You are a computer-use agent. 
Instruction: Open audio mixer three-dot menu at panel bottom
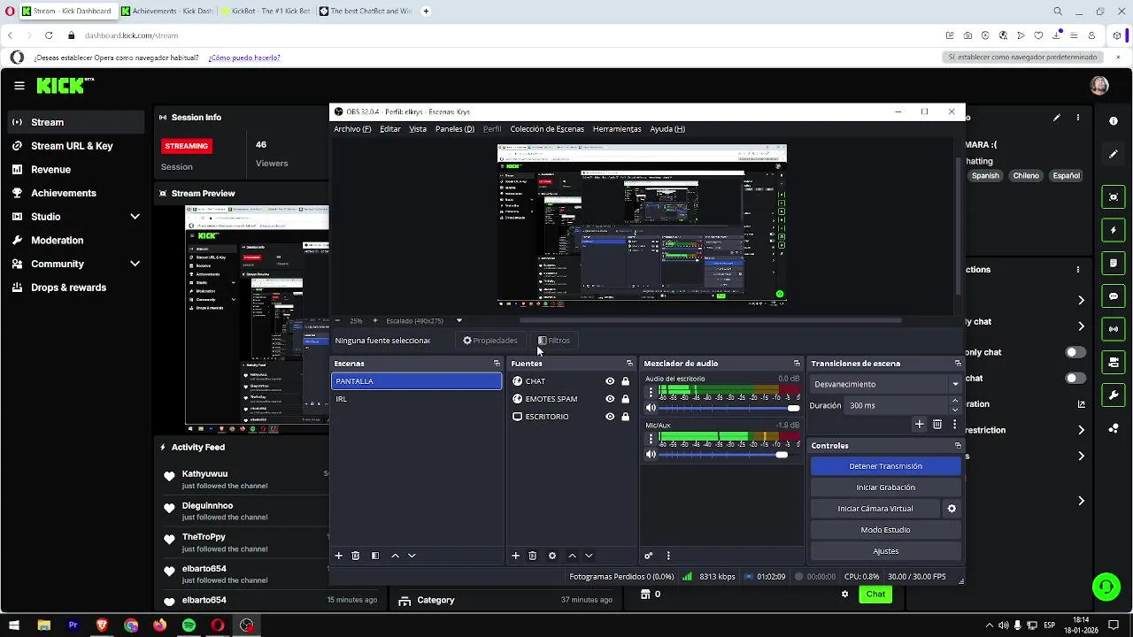click(668, 556)
